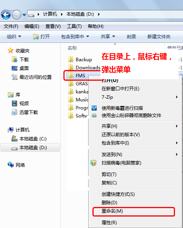This screenshot has height=228, width=183.
Task: Click the Back navigation arrow button
Action: tap(6, 15)
